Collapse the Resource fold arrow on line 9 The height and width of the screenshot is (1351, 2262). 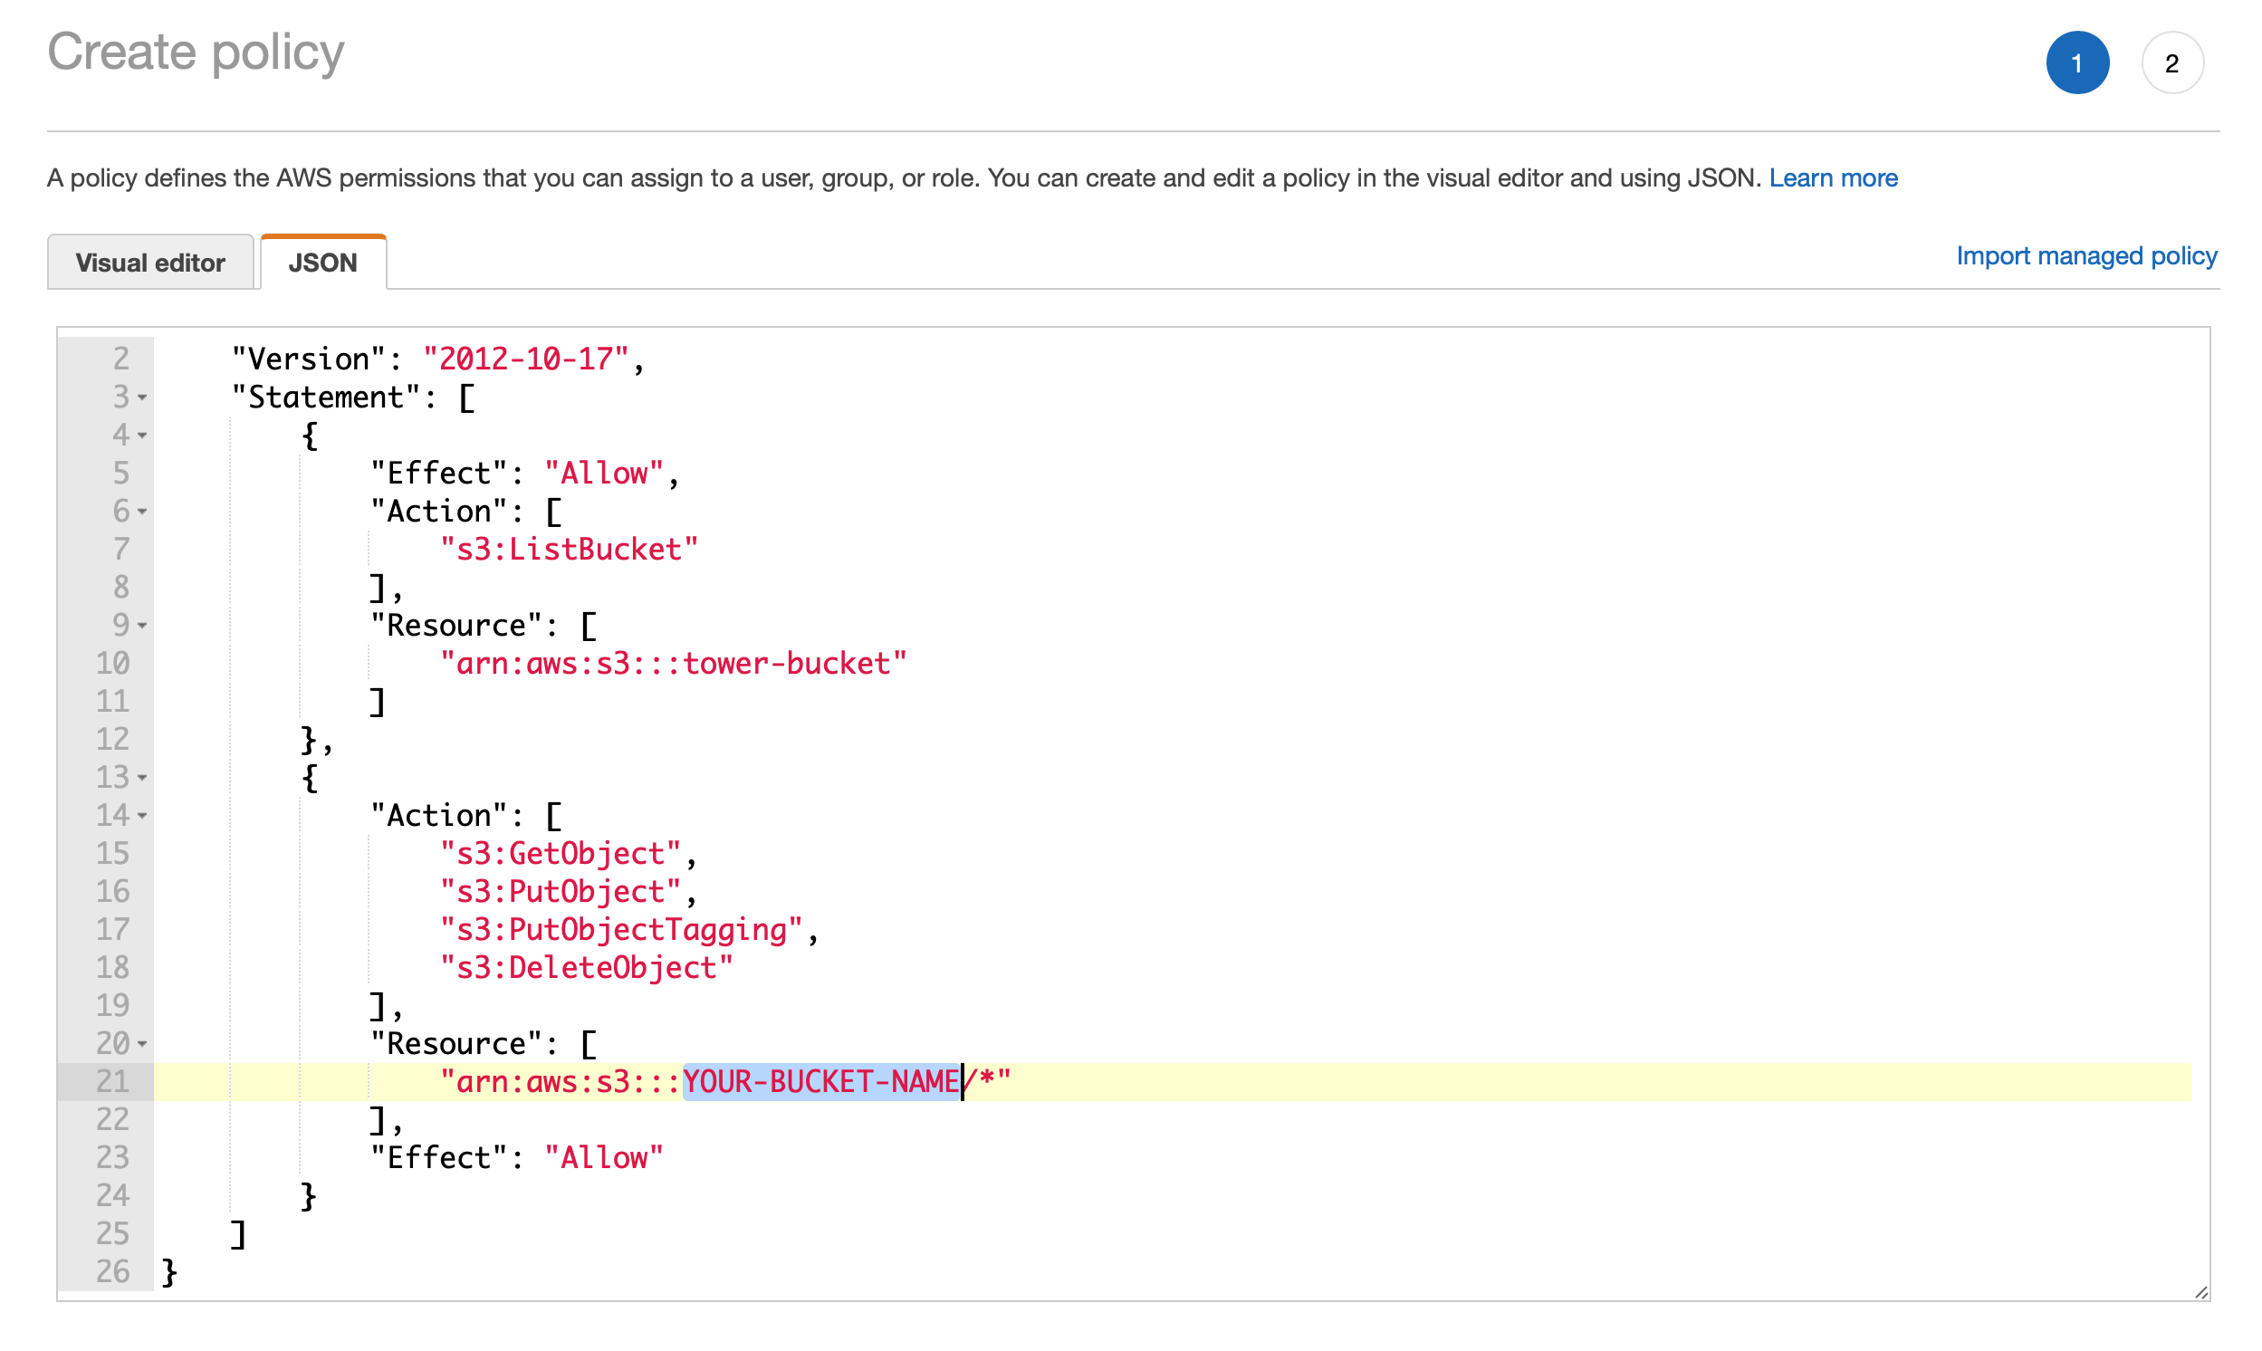point(143,627)
